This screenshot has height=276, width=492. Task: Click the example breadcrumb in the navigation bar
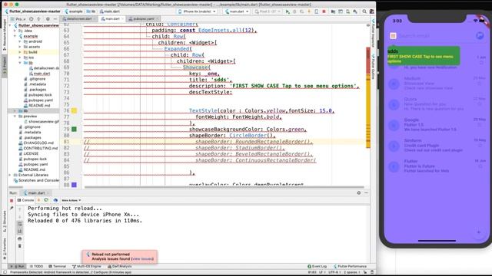click(74, 11)
